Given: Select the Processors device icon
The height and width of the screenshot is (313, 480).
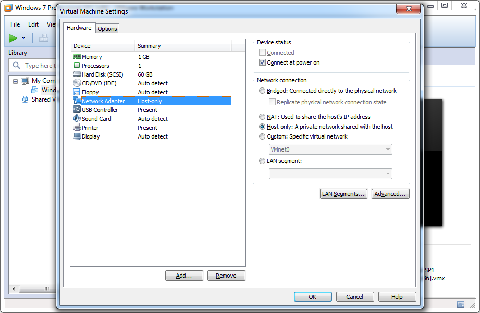Looking at the screenshot, I should point(77,66).
